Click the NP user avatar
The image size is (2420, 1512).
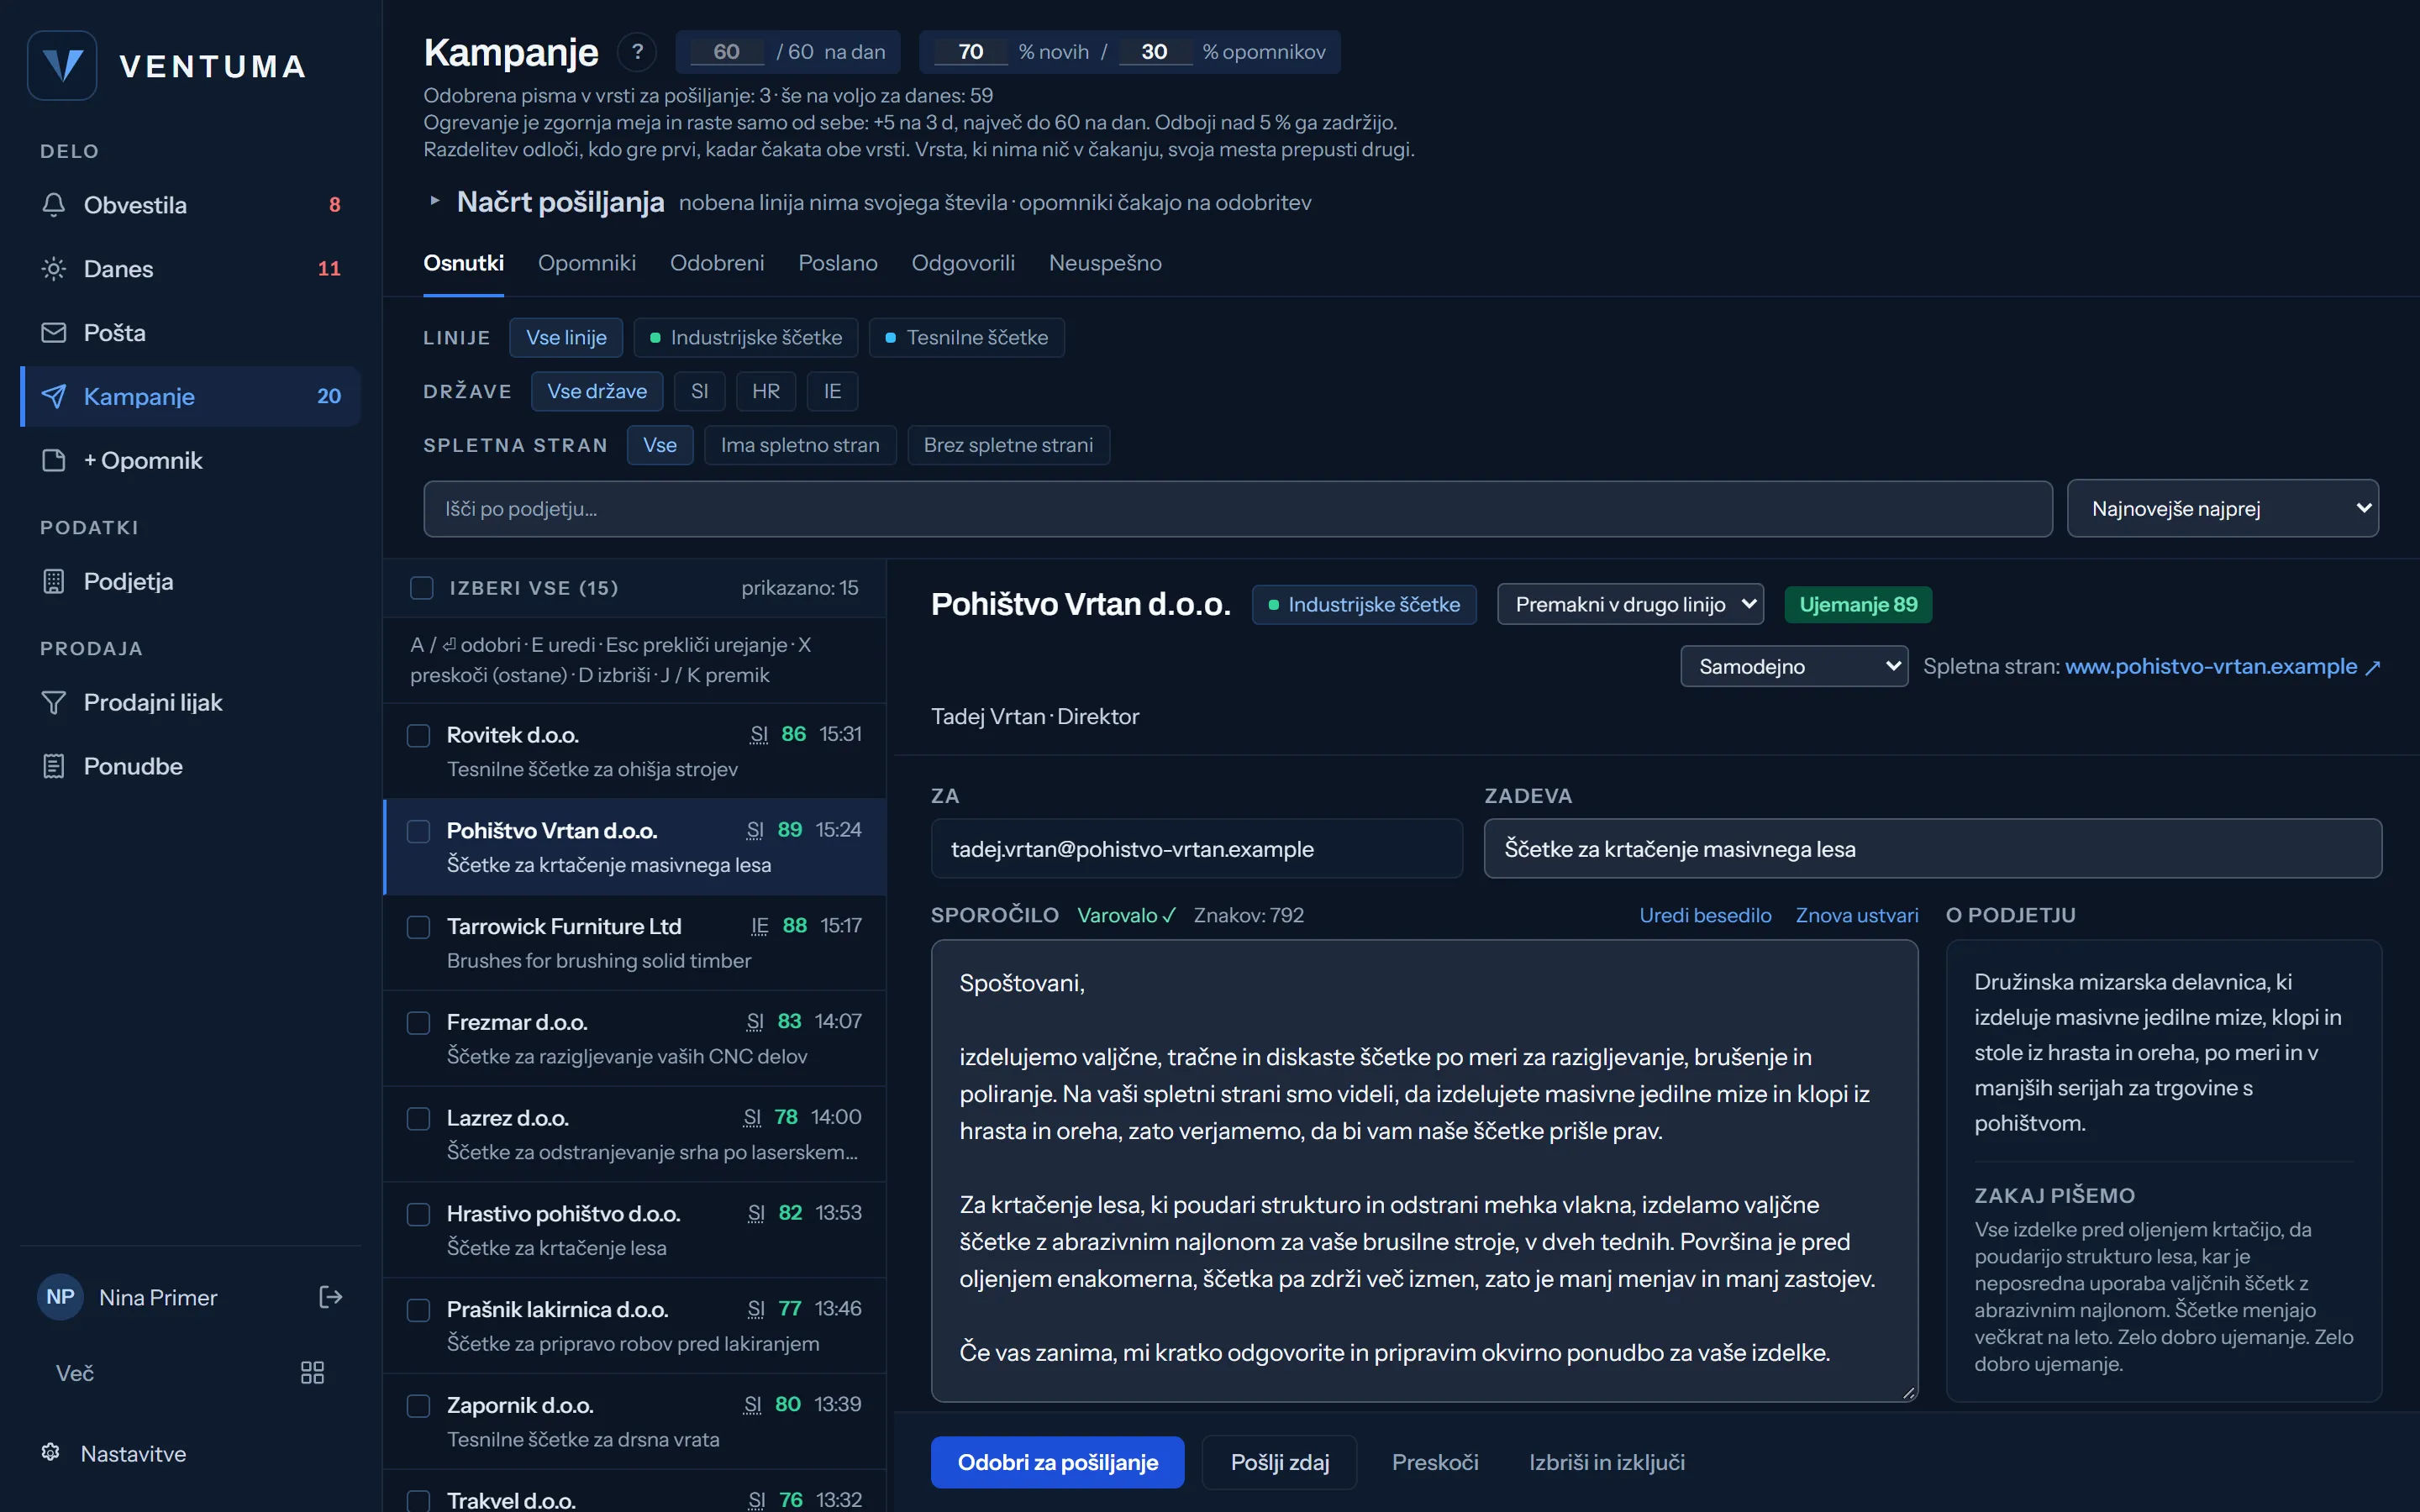[60, 1297]
